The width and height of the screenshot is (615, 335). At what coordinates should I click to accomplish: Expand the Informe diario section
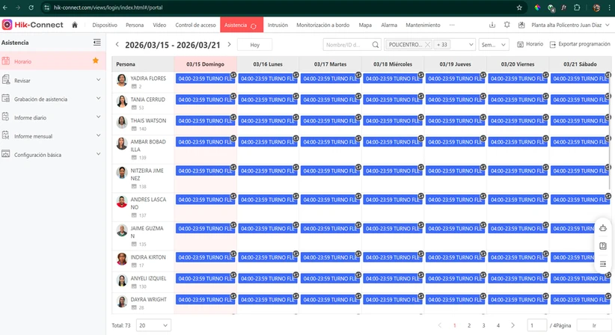pyautogui.click(x=98, y=117)
